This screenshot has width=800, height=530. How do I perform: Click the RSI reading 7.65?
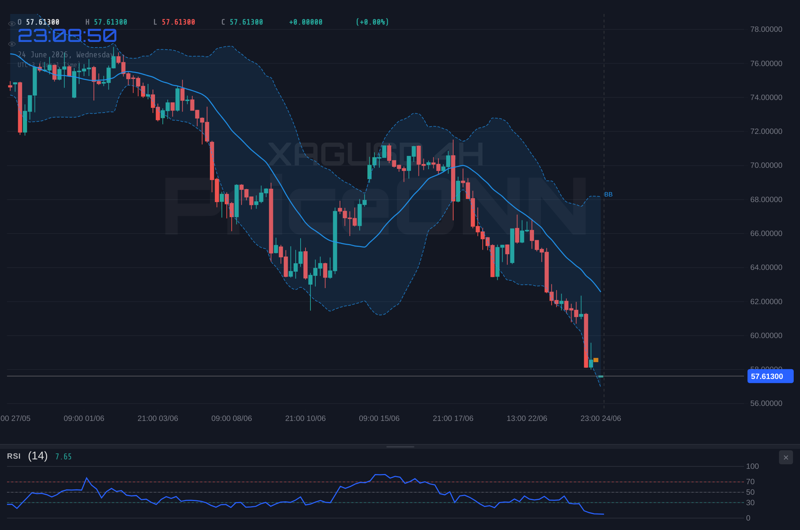pyautogui.click(x=63, y=457)
